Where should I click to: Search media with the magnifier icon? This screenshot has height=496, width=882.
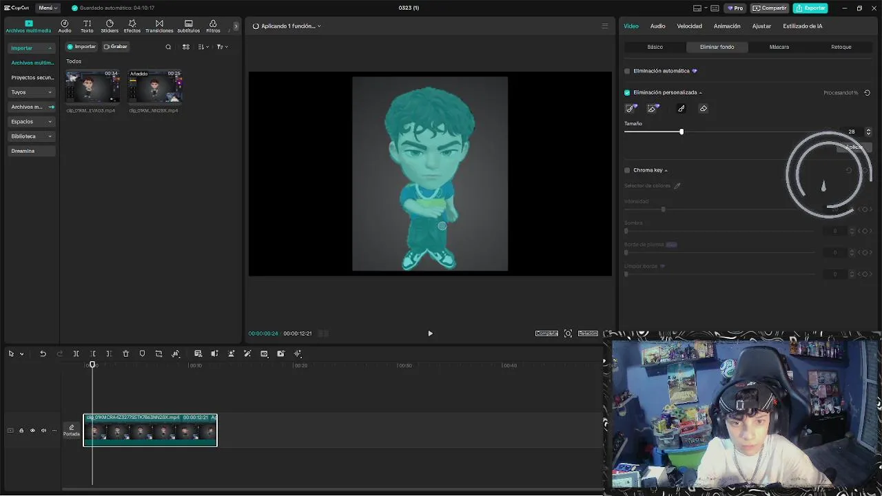tap(168, 47)
